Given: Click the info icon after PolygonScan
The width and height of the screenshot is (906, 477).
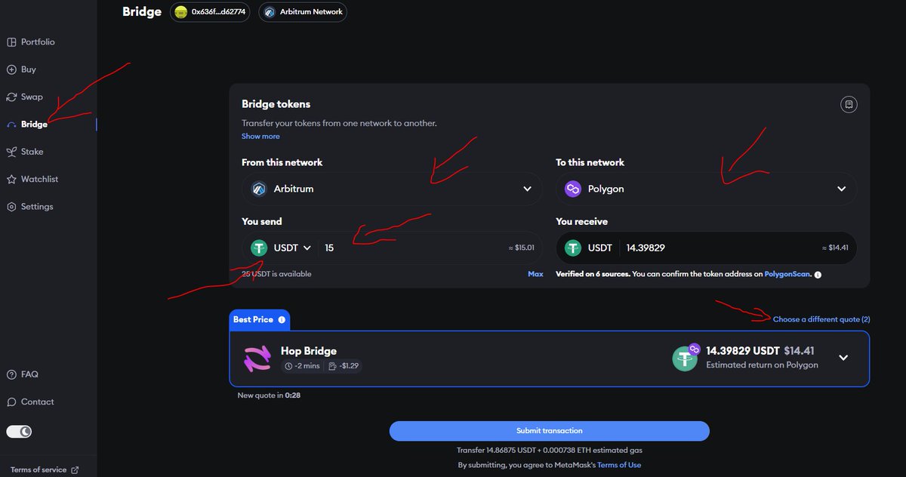Looking at the screenshot, I should [818, 275].
